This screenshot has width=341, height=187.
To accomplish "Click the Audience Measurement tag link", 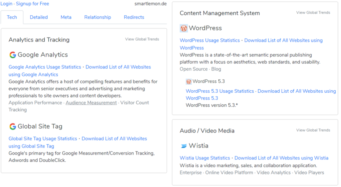I will click(91, 103).
